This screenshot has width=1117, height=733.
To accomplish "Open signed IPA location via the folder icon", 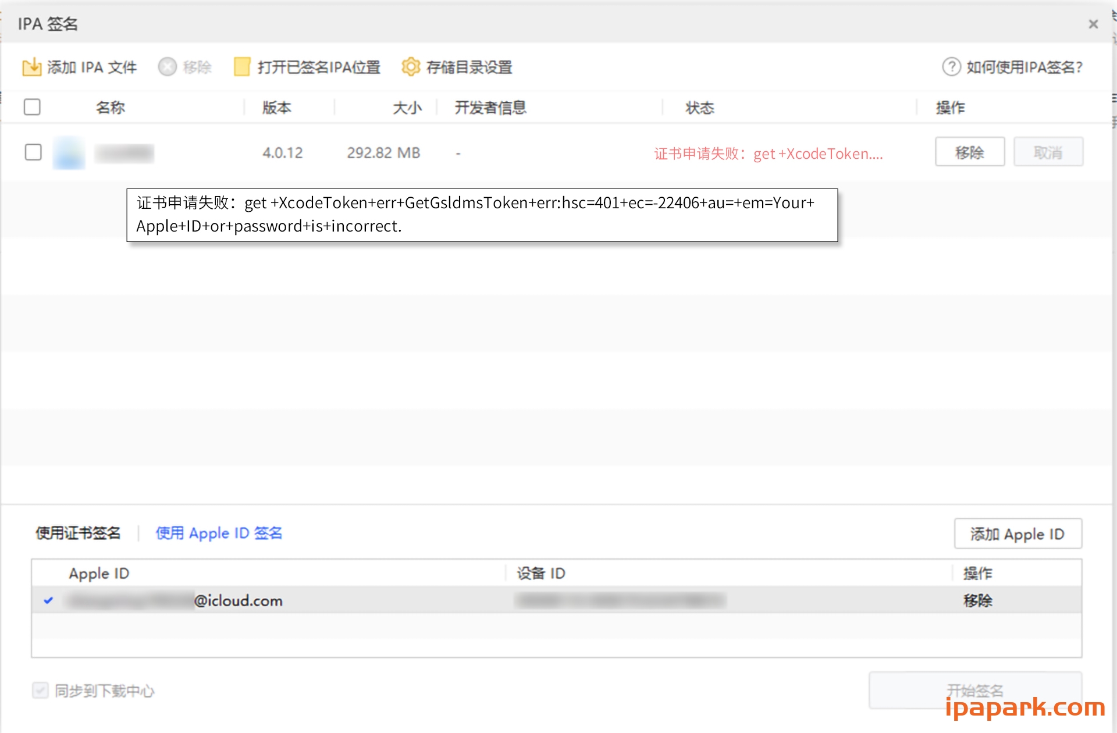I will (241, 66).
